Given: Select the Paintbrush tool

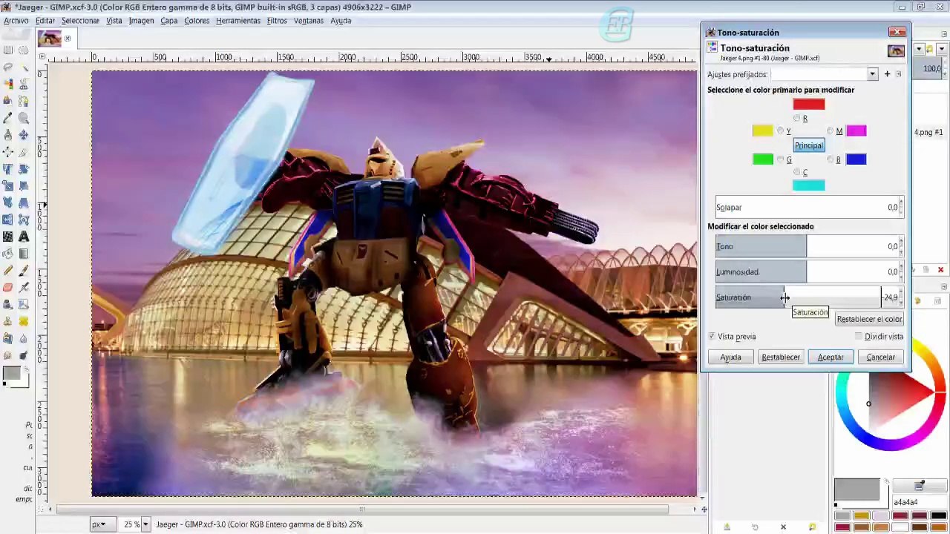Looking at the screenshot, I should (24, 271).
